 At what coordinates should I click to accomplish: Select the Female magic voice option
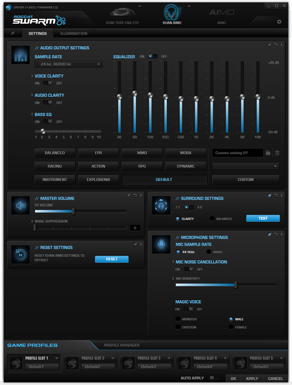coord(231,327)
